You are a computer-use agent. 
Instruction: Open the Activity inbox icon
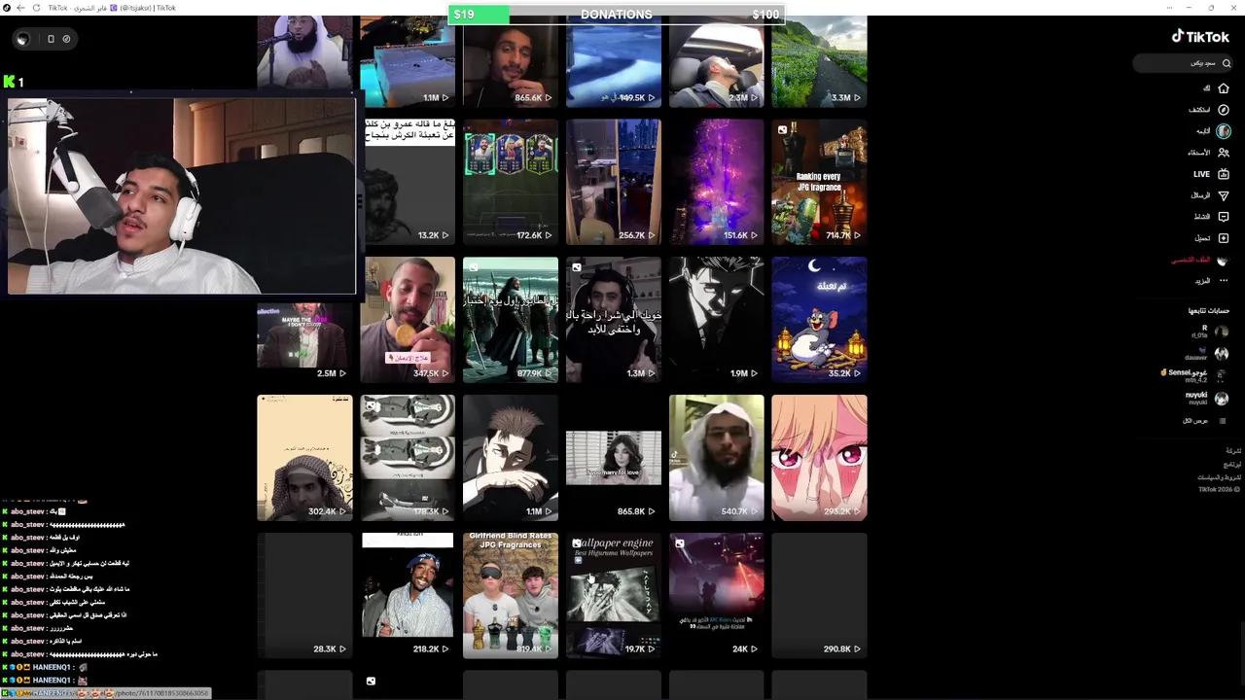(1224, 217)
